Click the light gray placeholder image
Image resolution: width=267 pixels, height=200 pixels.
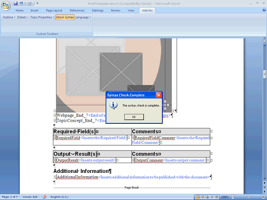(83, 71)
